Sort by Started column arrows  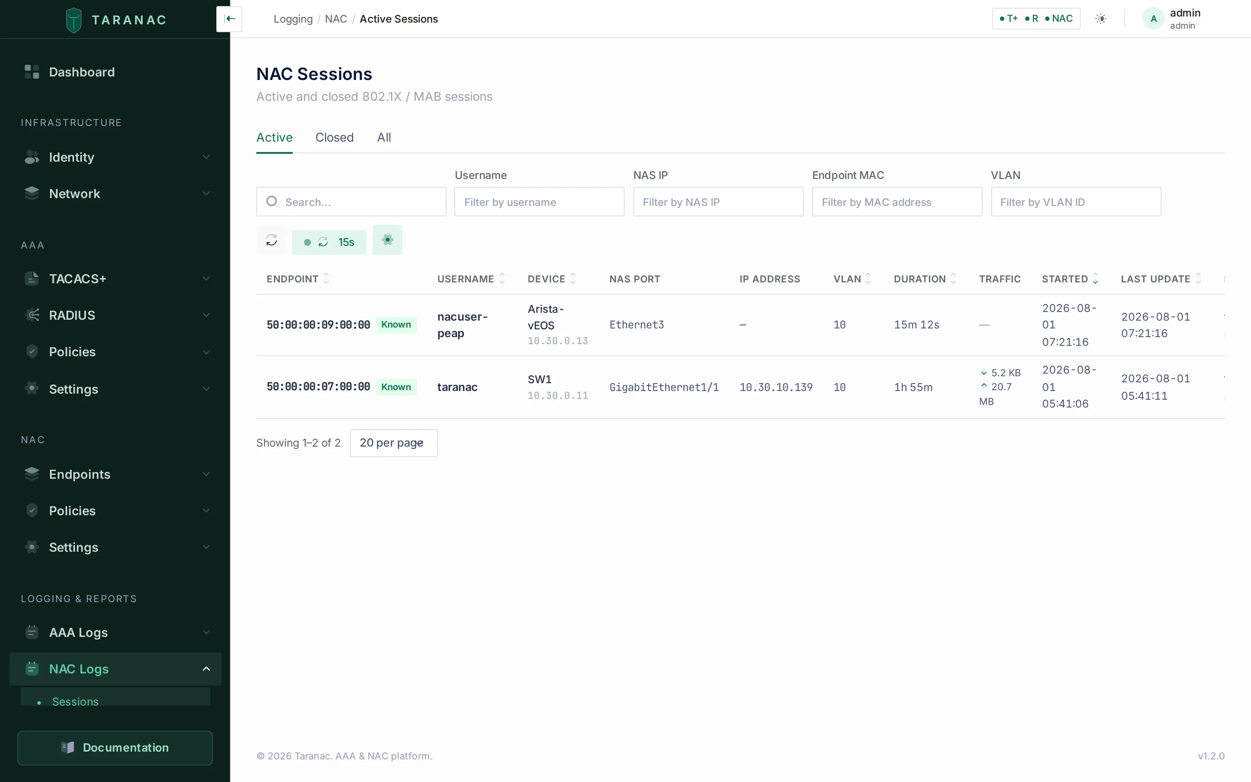[x=1095, y=279]
